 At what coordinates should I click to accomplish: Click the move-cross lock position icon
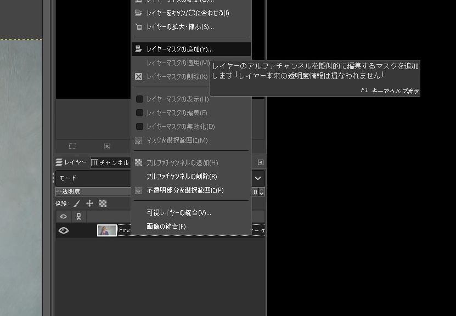tap(90, 204)
